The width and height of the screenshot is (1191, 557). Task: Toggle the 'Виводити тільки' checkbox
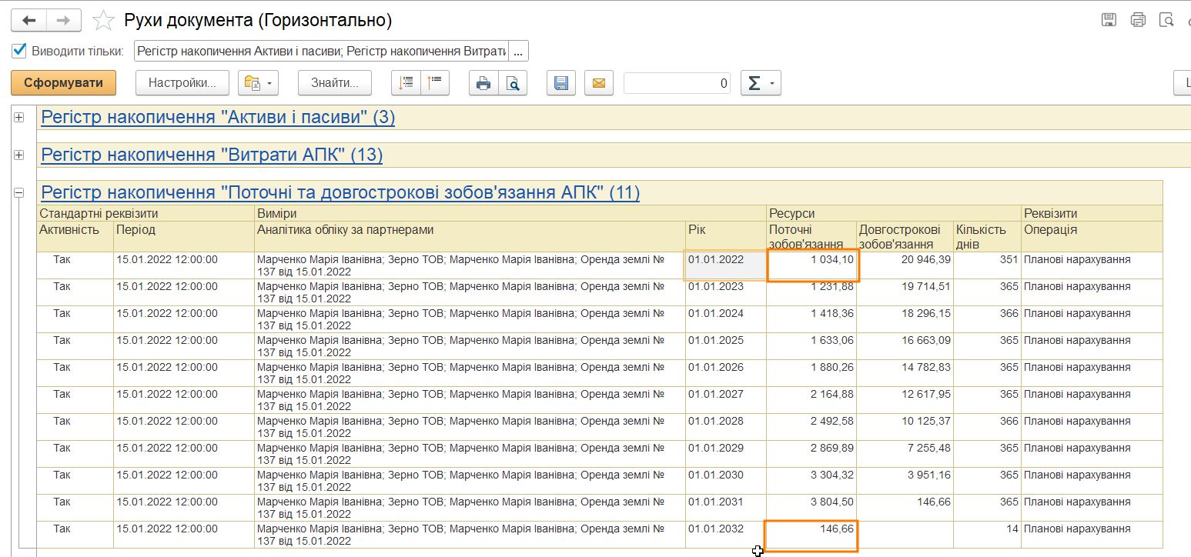(19, 52)
